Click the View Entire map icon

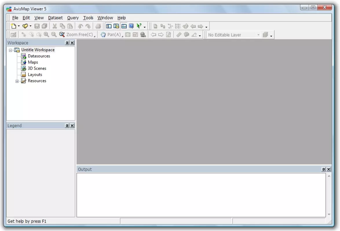(128, 35)
